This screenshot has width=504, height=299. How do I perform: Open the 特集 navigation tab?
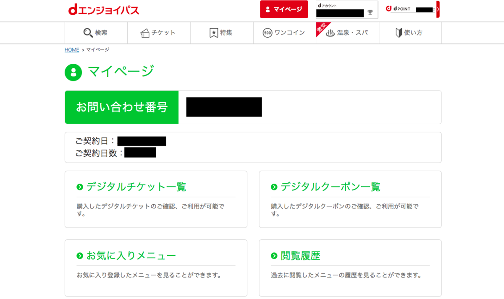click(x=222, y=33)
